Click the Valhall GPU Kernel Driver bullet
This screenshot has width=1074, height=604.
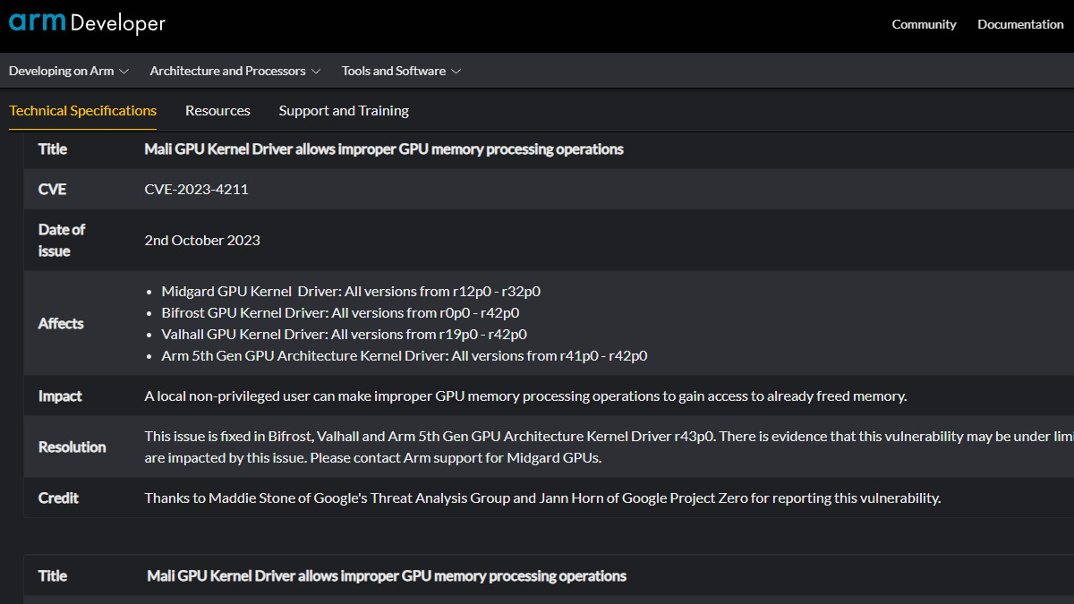click(x=344, y=334)
